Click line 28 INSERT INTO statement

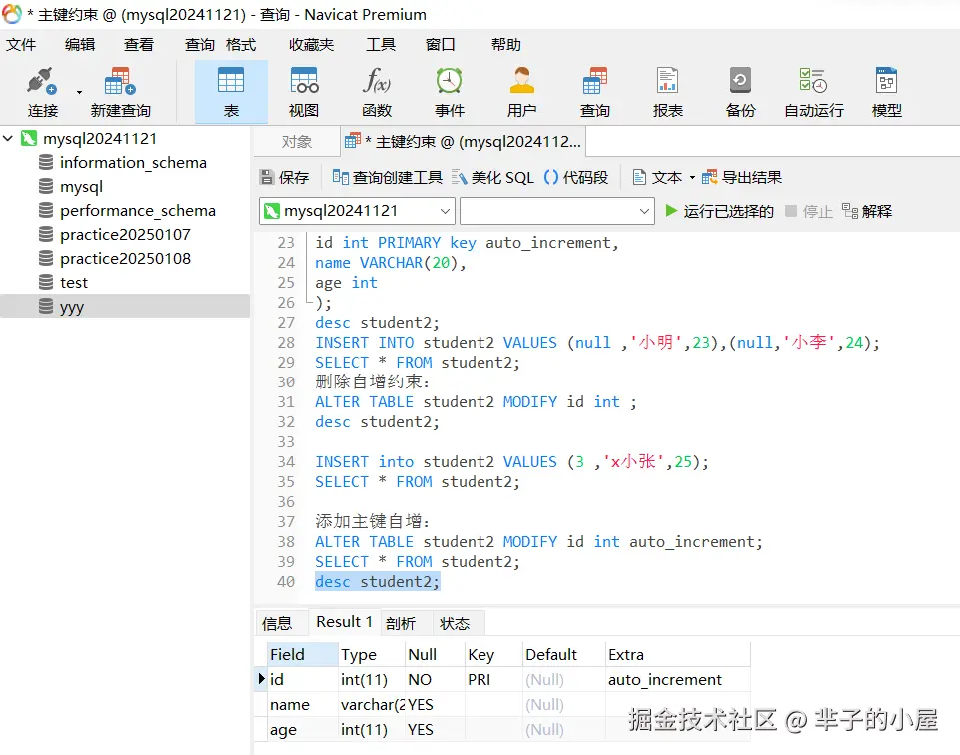[597, 342]
